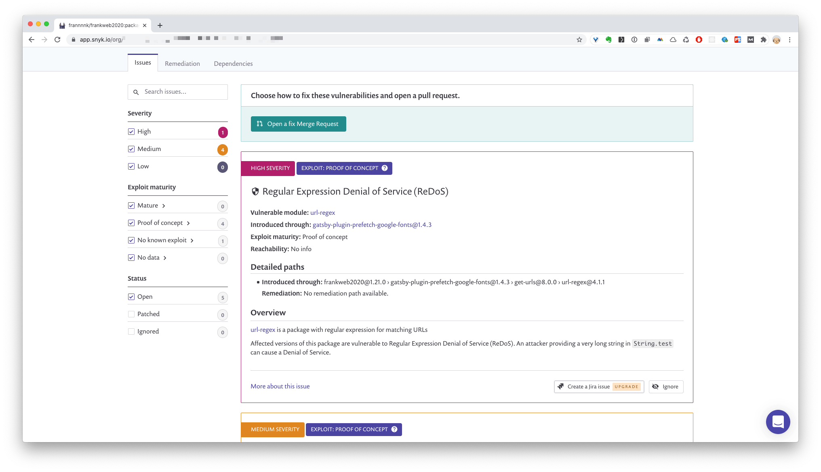Reload the page using the refresh icon
Screen dimensions: 821x472
click(x=57, y=40)
